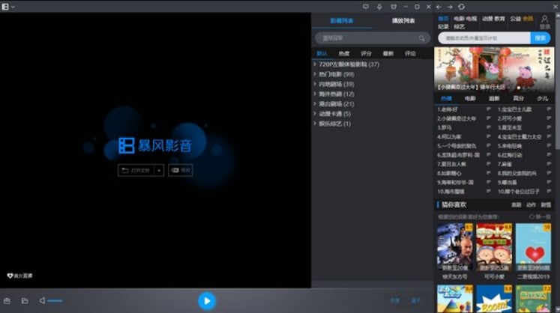Viewport: 560px width, 313px height.
Task: Click the 盒子 toggle in bottom bar
Action: click(x=416, y=300)
